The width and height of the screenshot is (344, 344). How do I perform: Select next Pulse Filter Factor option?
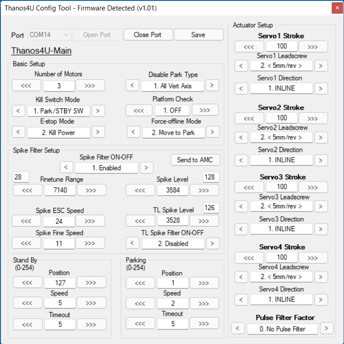tap(327, 329)
